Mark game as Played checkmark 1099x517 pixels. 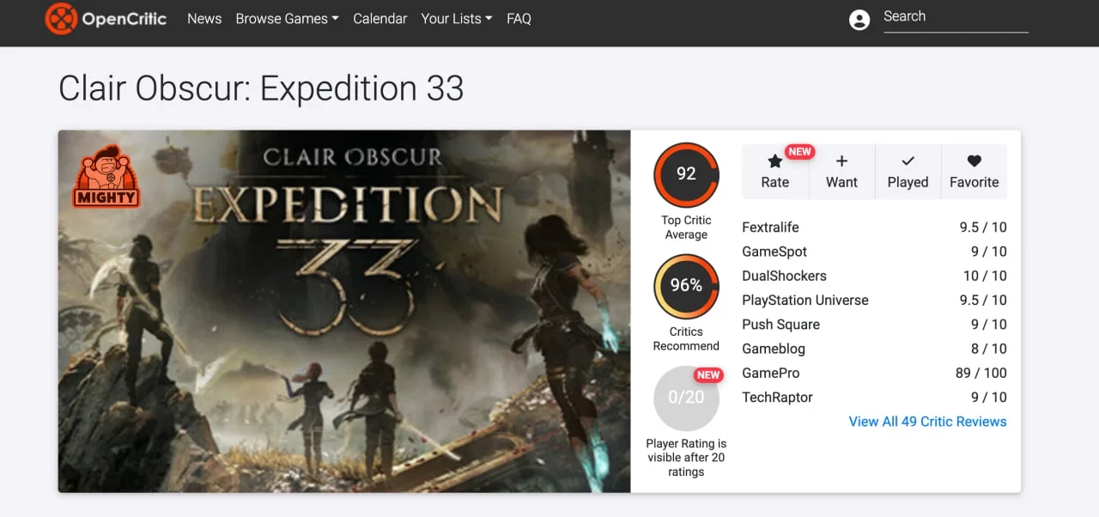click(908, 161)
